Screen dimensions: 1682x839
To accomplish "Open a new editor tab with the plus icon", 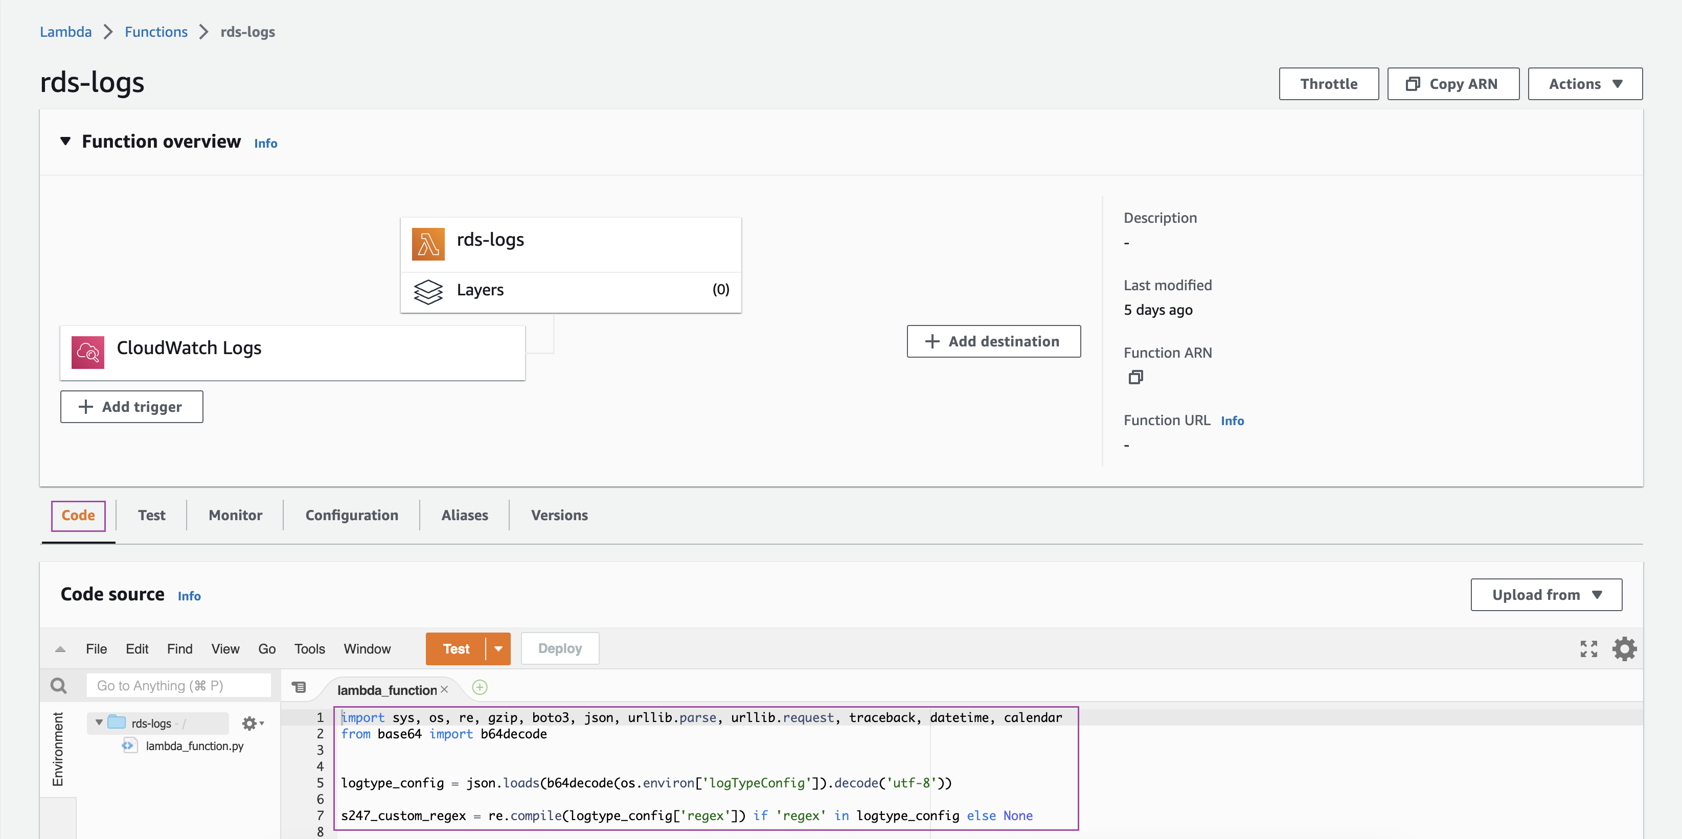I will tap(480, 688).
